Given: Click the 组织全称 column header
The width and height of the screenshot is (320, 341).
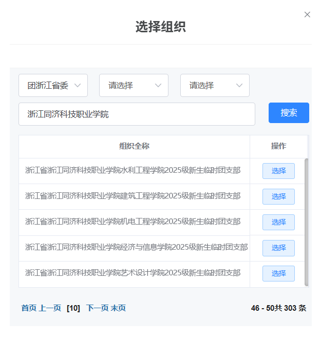Looking at the screenshot, I should (134, 146).
